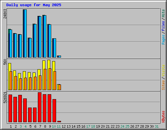The image size is (167, 130).
Task: Click day label 7 on the x-axis
Action: [x=40, y=126]
